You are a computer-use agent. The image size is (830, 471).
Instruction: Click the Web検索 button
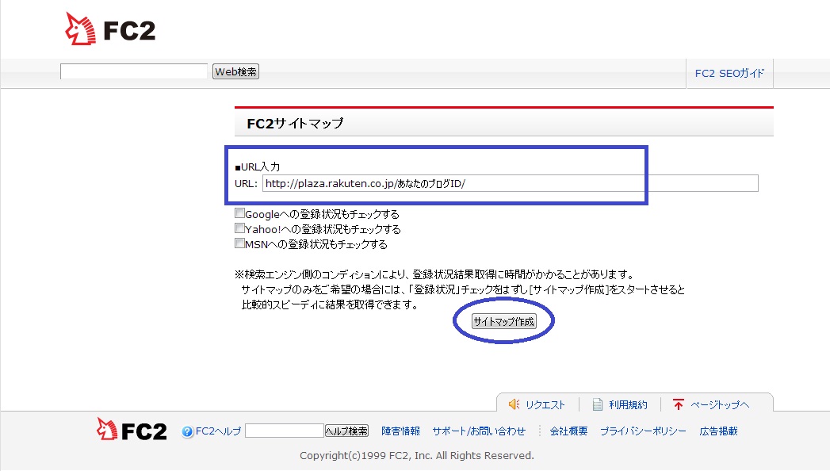pyautogui.click(x=236, y=71)
